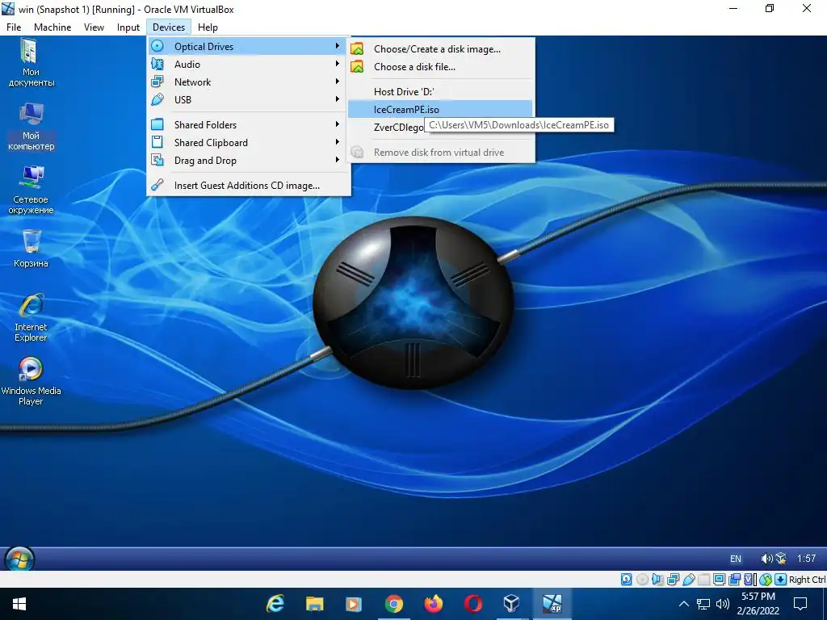Click the VirtualBox Guest Additions tray icon

point(781,559)
